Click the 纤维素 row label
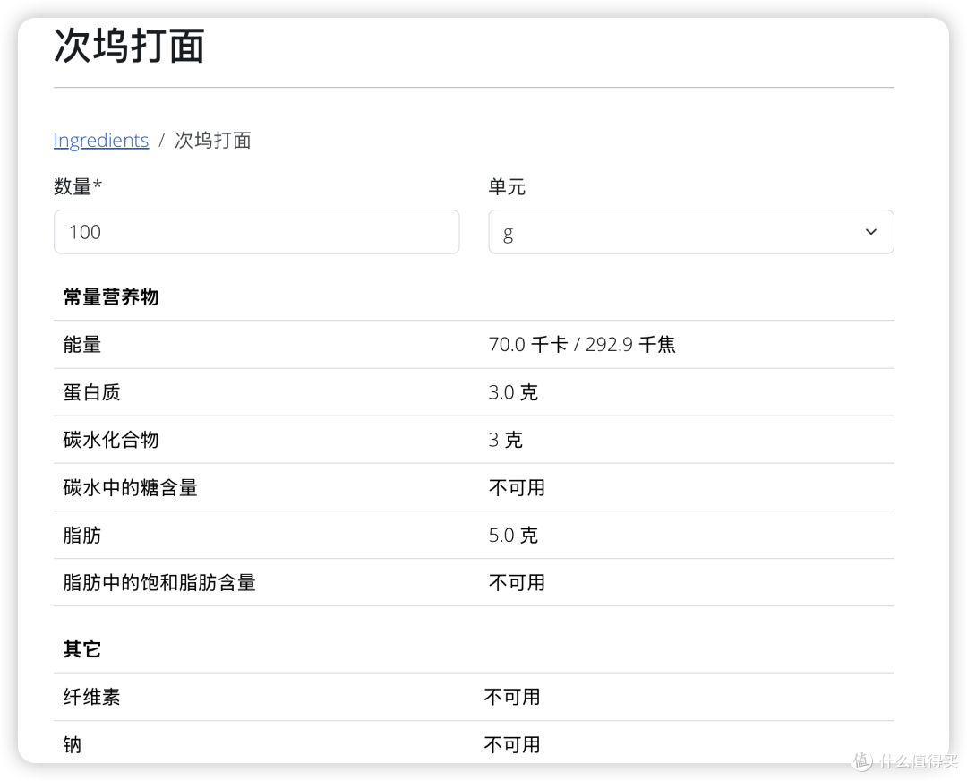Viewport: 967px width, 781px height. [92, 697]
